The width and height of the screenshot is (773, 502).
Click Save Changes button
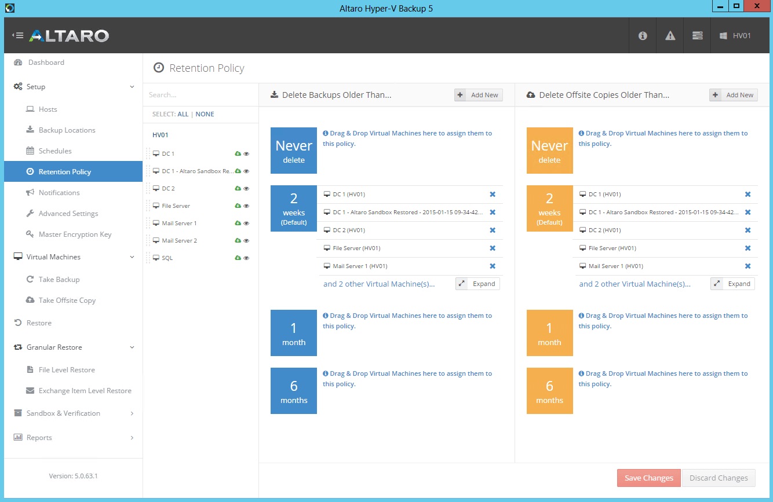point(649,478)
